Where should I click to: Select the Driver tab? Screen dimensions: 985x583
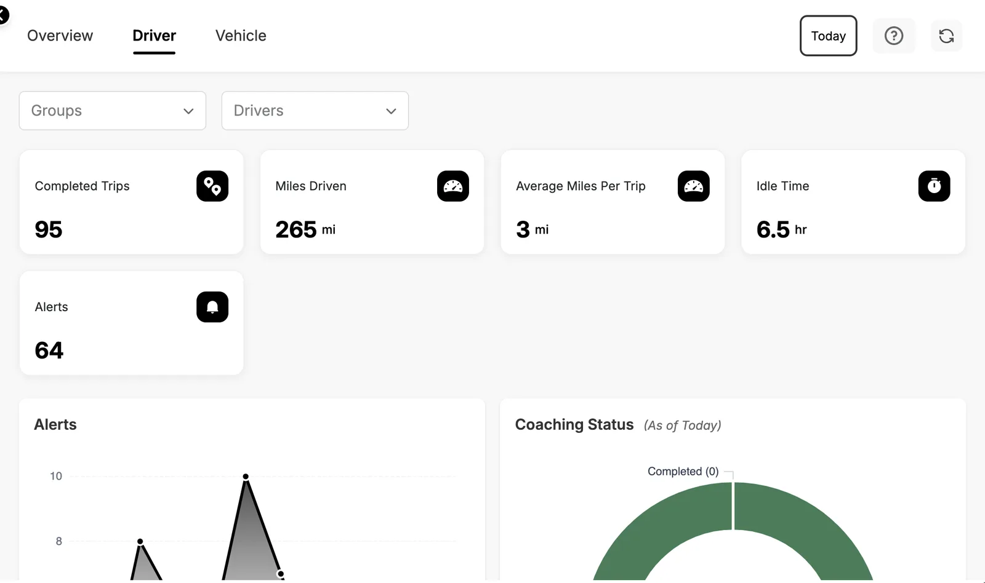[x=155, y=36]
